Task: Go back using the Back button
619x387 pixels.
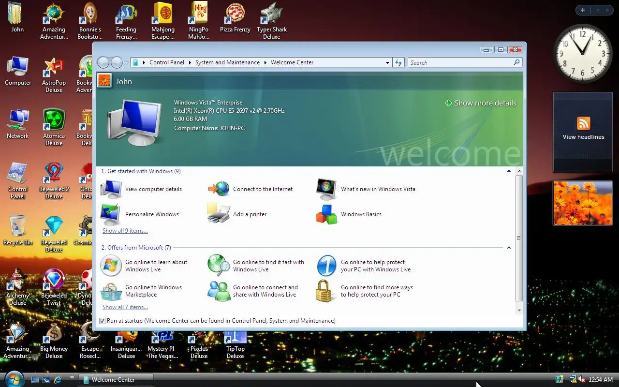Action: tap(103, 62)
